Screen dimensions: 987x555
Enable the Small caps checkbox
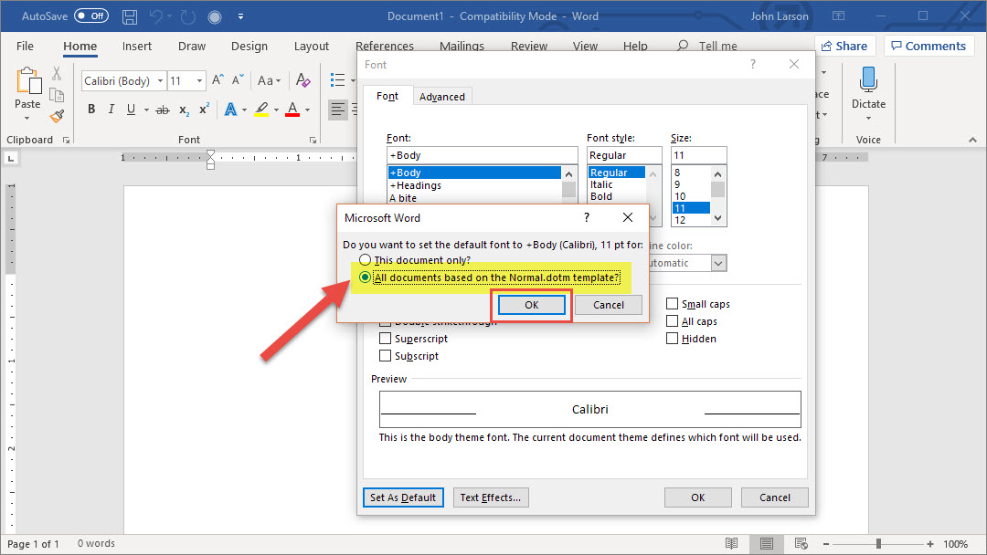pyautogui.click(x=673, y=304)
